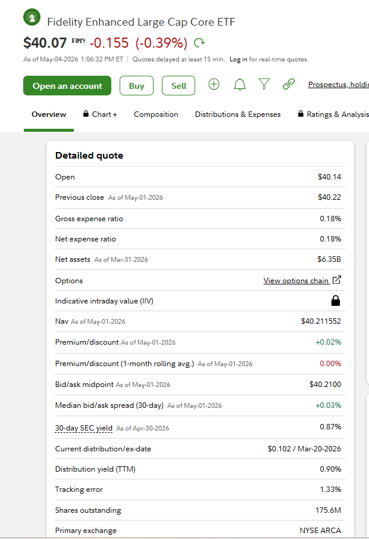This screenshot has width=369, height=539.
Task: Click the Open an account button
Action: click(67, 86)
